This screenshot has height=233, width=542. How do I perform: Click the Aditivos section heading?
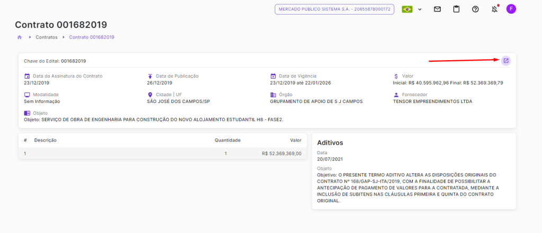[x=330, y=143]
